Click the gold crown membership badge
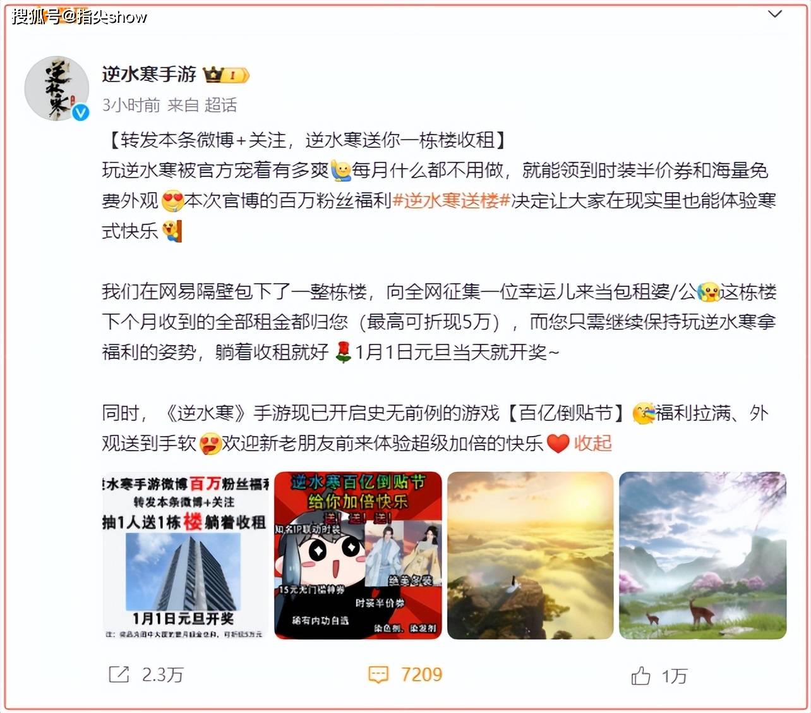811x713 pixels. click(226, 76)
